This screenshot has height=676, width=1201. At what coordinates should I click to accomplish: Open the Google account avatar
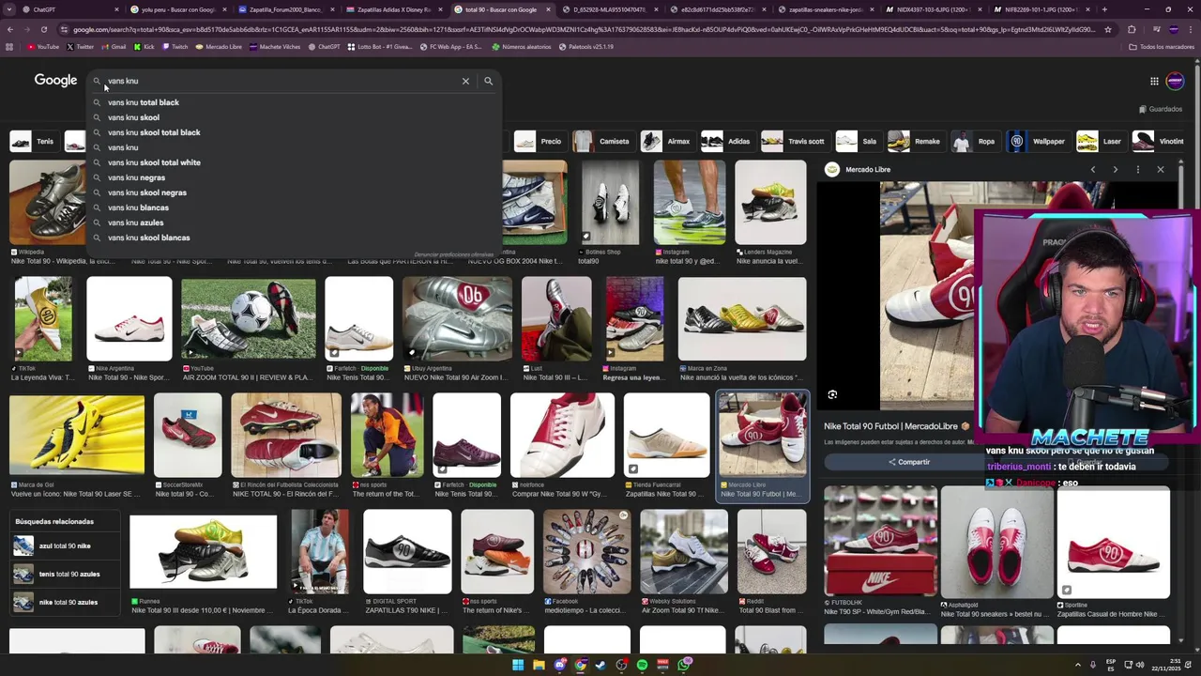pos(1175,81)
